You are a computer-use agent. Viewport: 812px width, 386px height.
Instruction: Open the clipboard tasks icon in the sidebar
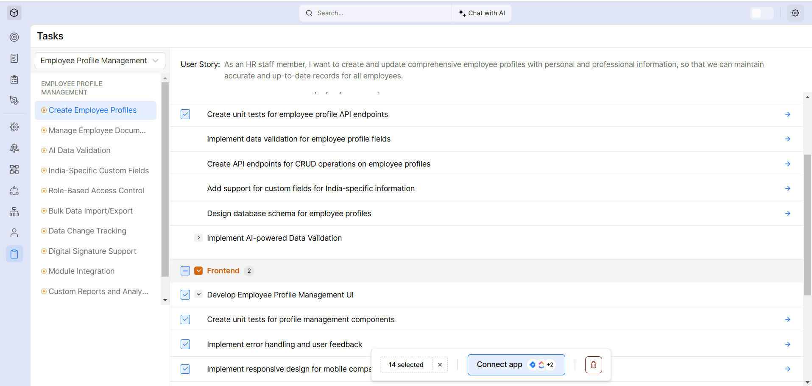14,253
